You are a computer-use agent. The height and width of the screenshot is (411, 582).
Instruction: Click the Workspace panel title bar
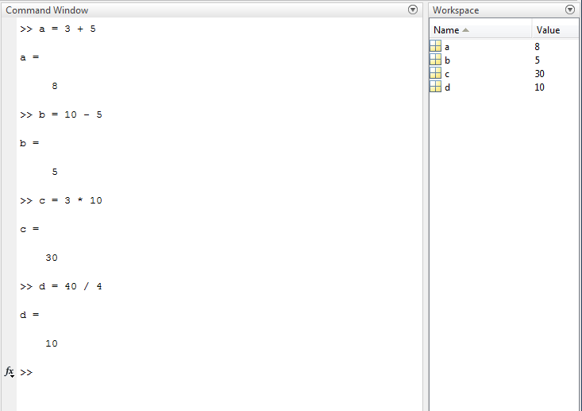503,10
